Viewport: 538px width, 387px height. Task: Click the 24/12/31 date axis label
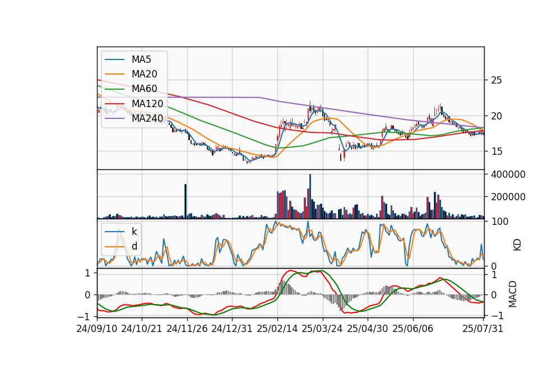[232, 329]
